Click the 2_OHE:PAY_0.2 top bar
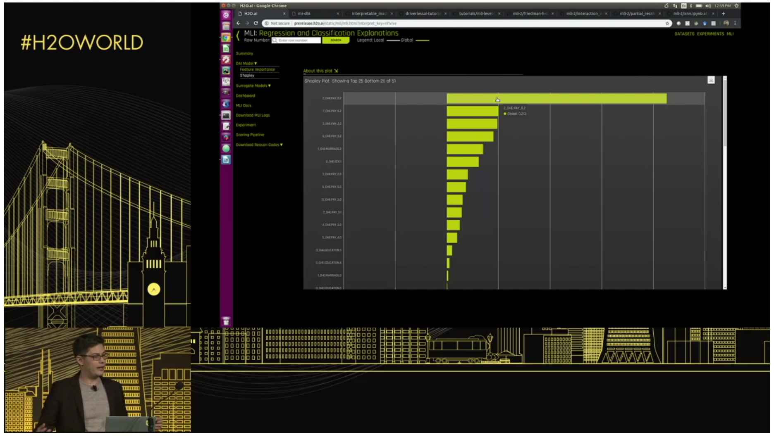Viewport: 774px width, 437px height. [x=557, y=98]
